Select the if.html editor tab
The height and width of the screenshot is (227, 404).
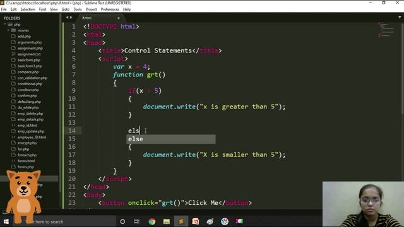click(x=100, y=18)
